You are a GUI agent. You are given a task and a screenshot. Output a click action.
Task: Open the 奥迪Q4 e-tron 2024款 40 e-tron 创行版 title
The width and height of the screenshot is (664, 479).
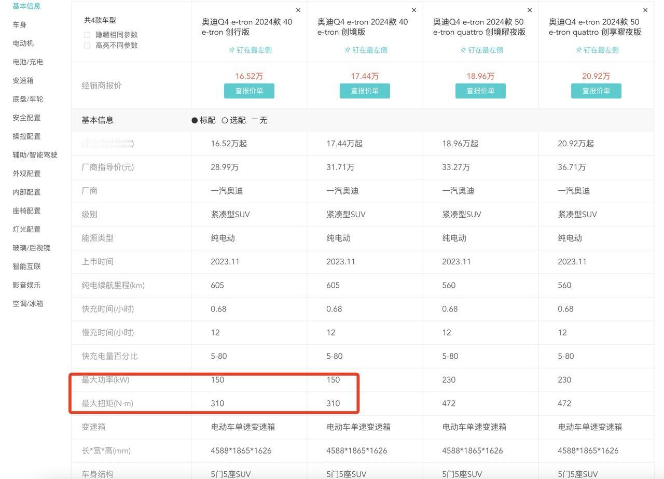(247, 27)
